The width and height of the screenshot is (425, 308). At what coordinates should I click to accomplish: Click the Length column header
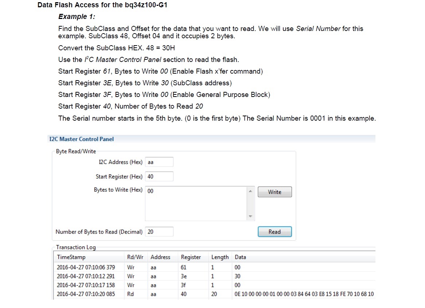coord(220,257)
